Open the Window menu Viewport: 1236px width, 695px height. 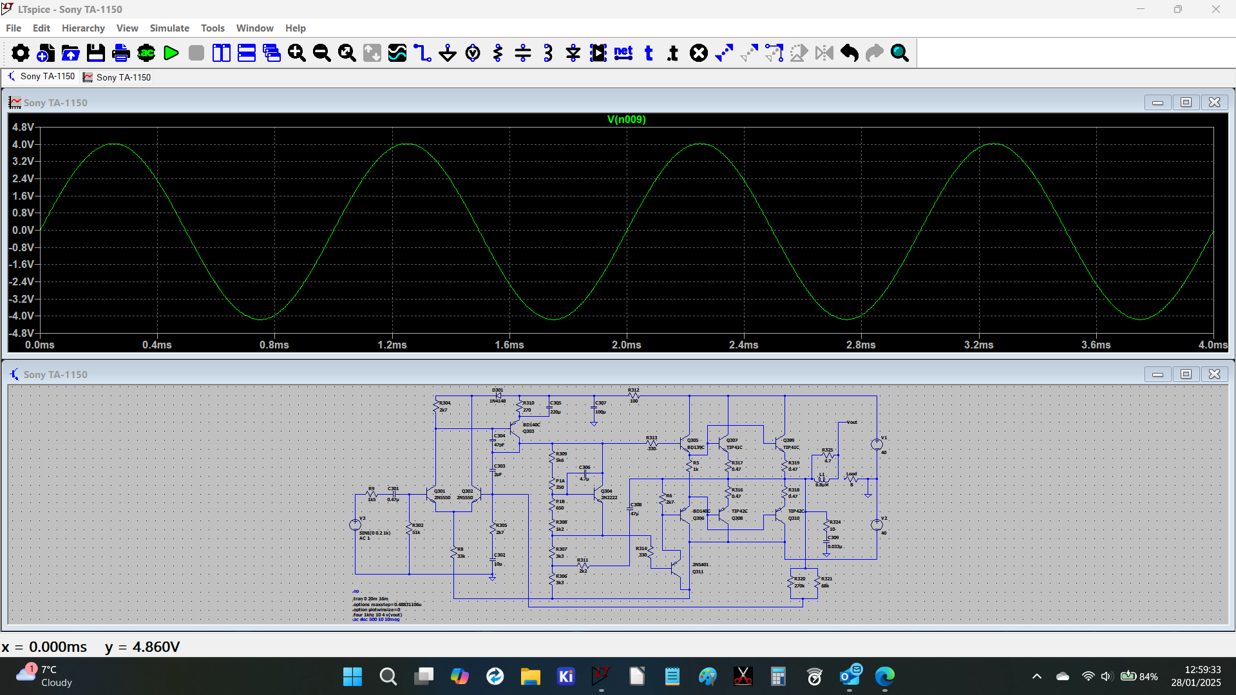[254, 28]
